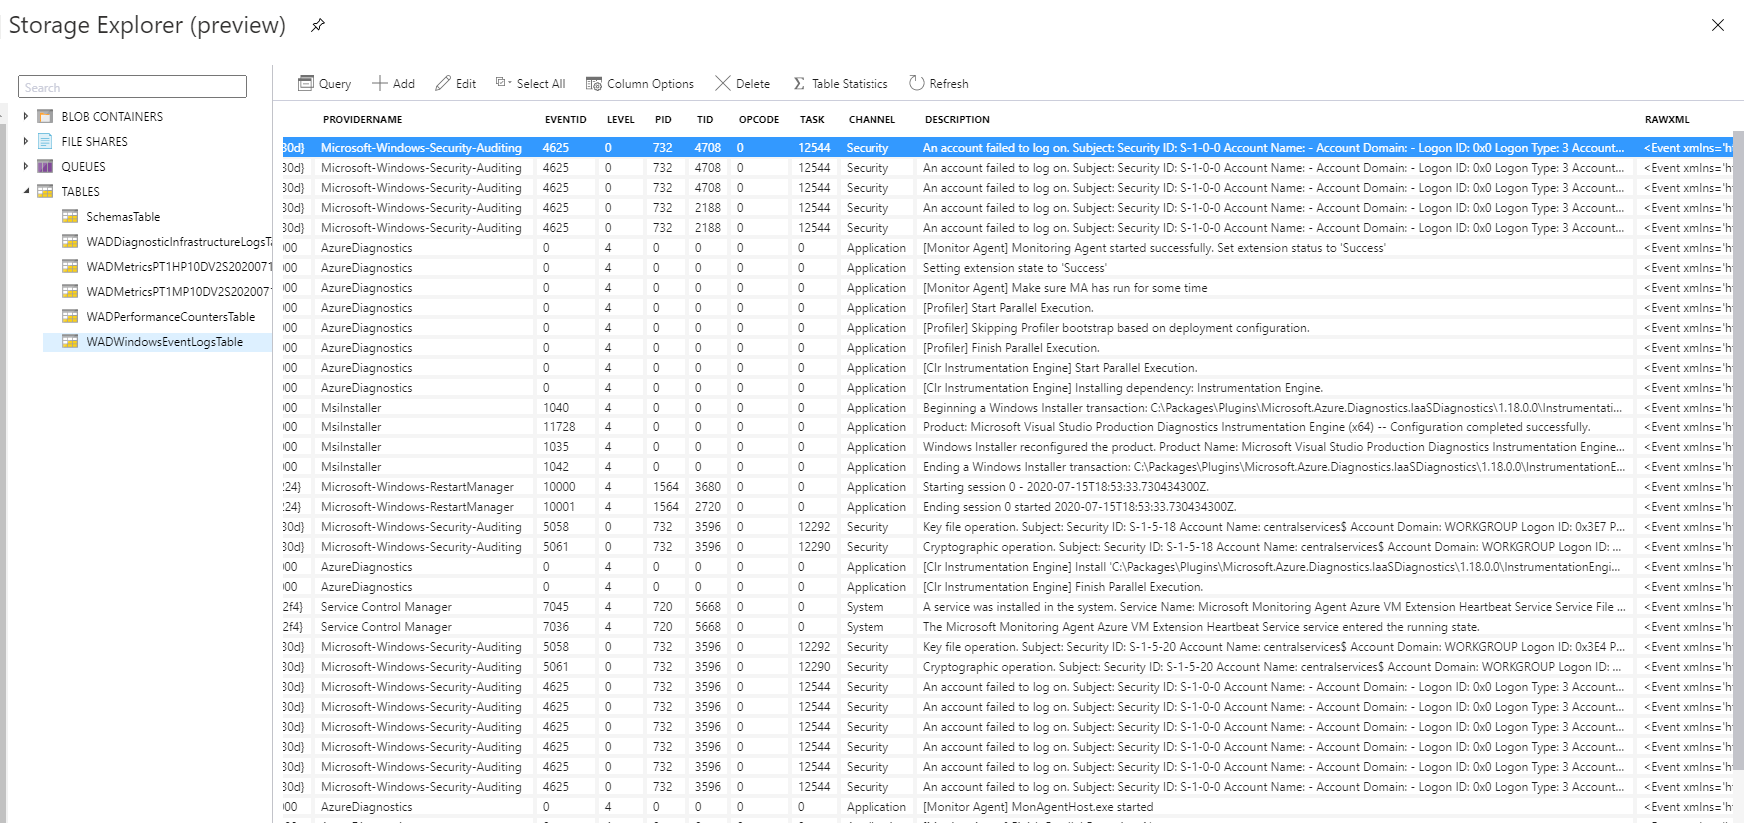Sort by the OPCODE column header

(x=758, y=119)
